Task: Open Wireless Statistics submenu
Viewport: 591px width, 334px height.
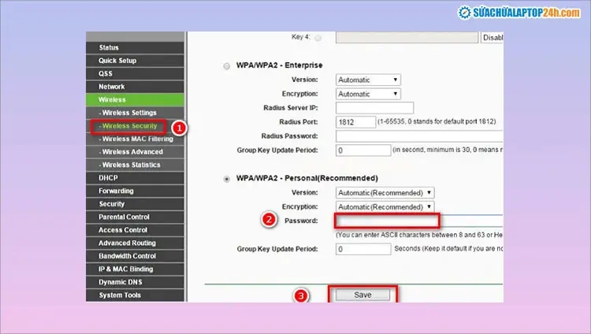Action: click(x=135, y=165)
